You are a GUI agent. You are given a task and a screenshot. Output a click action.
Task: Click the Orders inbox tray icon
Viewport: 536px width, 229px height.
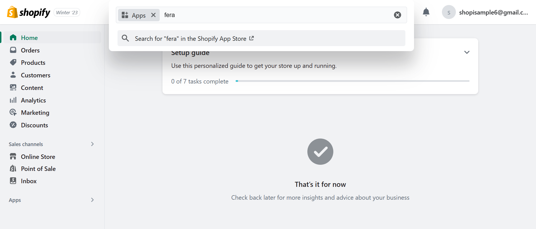tap(13, 50)
